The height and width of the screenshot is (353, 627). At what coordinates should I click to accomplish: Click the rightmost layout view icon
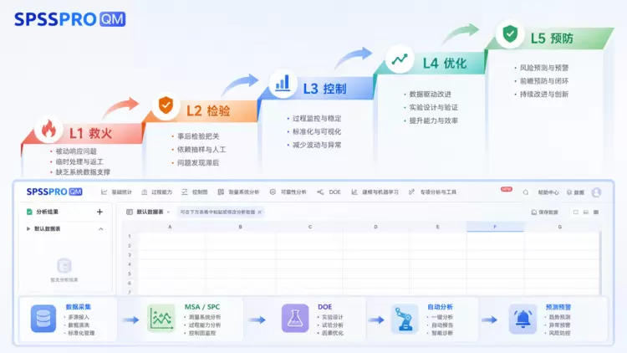point(596,212)
